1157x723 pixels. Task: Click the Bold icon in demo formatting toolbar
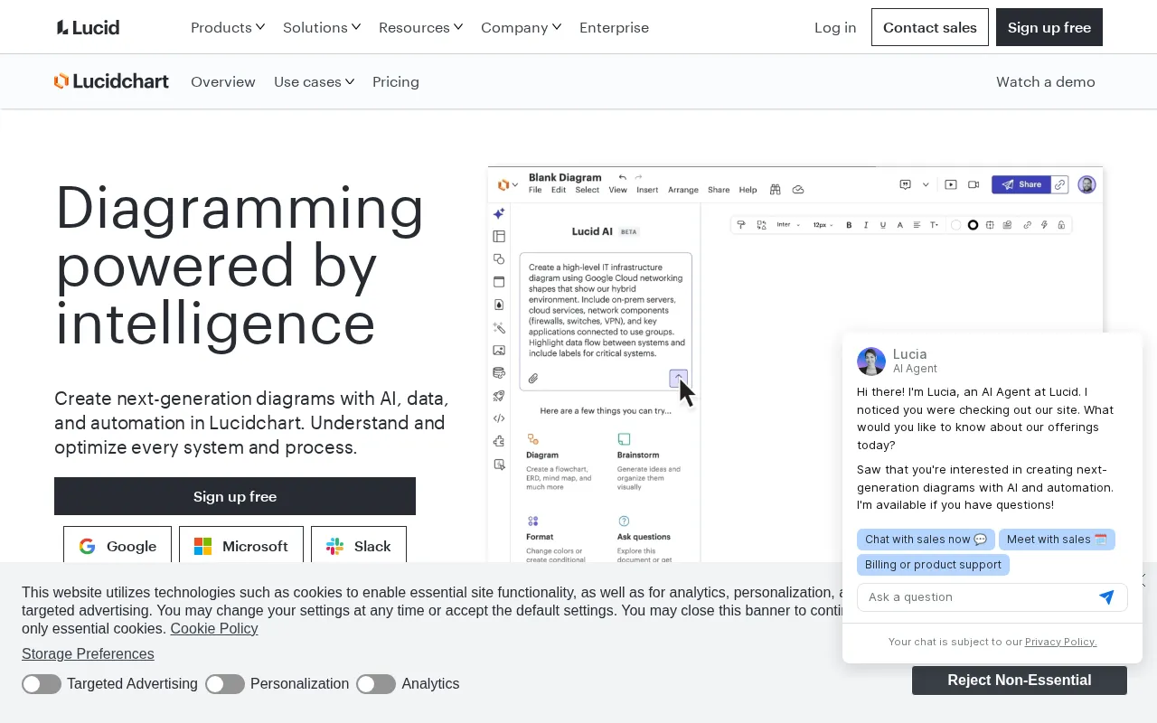pyautogui.click(x=849, y=225)
